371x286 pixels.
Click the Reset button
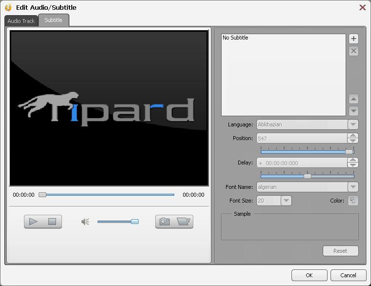tap(340, 251)
